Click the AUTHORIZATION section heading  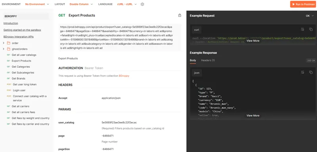(71, 68)
